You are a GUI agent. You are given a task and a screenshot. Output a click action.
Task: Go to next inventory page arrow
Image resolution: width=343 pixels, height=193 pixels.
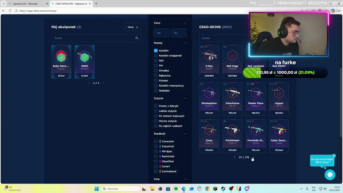(103, 83)
